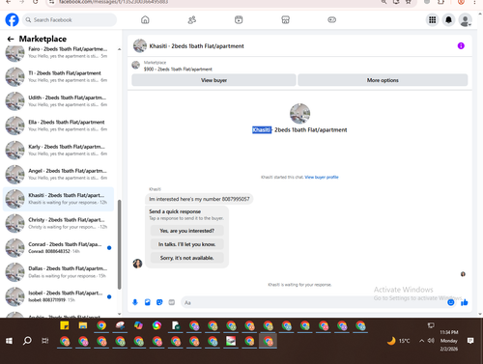Image resolution: width=483 pixels, height=364 pixels.
Task: Open the Karly conversation
Action: pos(58,150)
